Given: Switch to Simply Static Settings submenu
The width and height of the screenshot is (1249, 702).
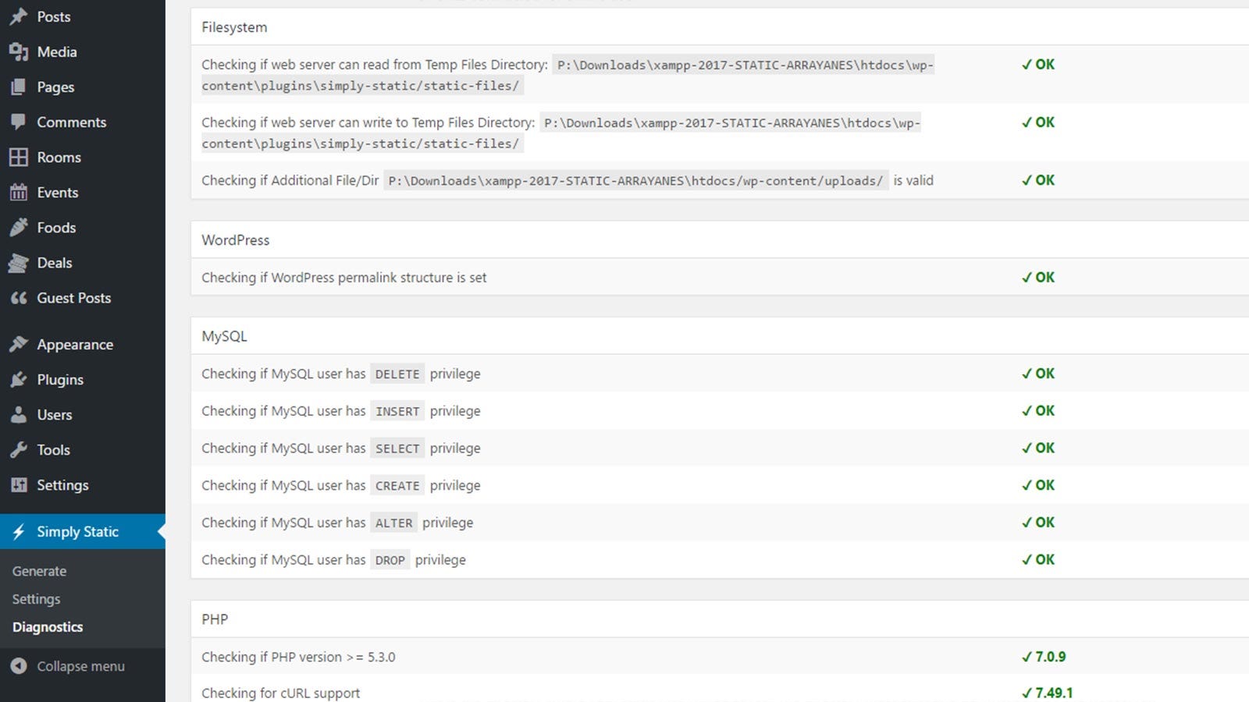Looking at the screenshot, I should [35, 599].
